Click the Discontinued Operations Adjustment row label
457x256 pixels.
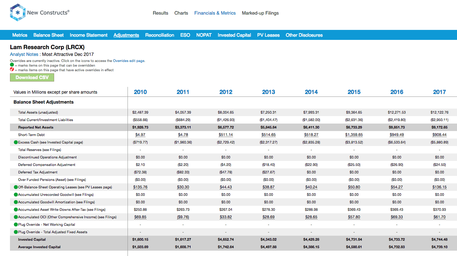[47, 157]
